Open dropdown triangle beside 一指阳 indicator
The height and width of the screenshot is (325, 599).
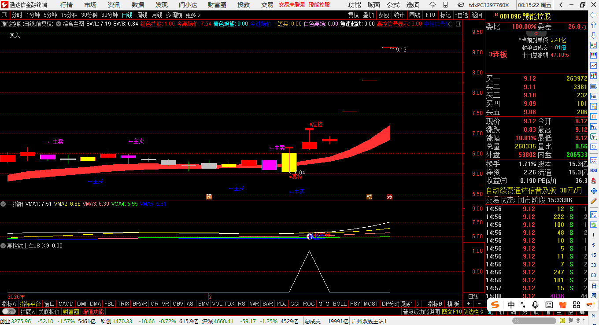[x=3, y=204]
